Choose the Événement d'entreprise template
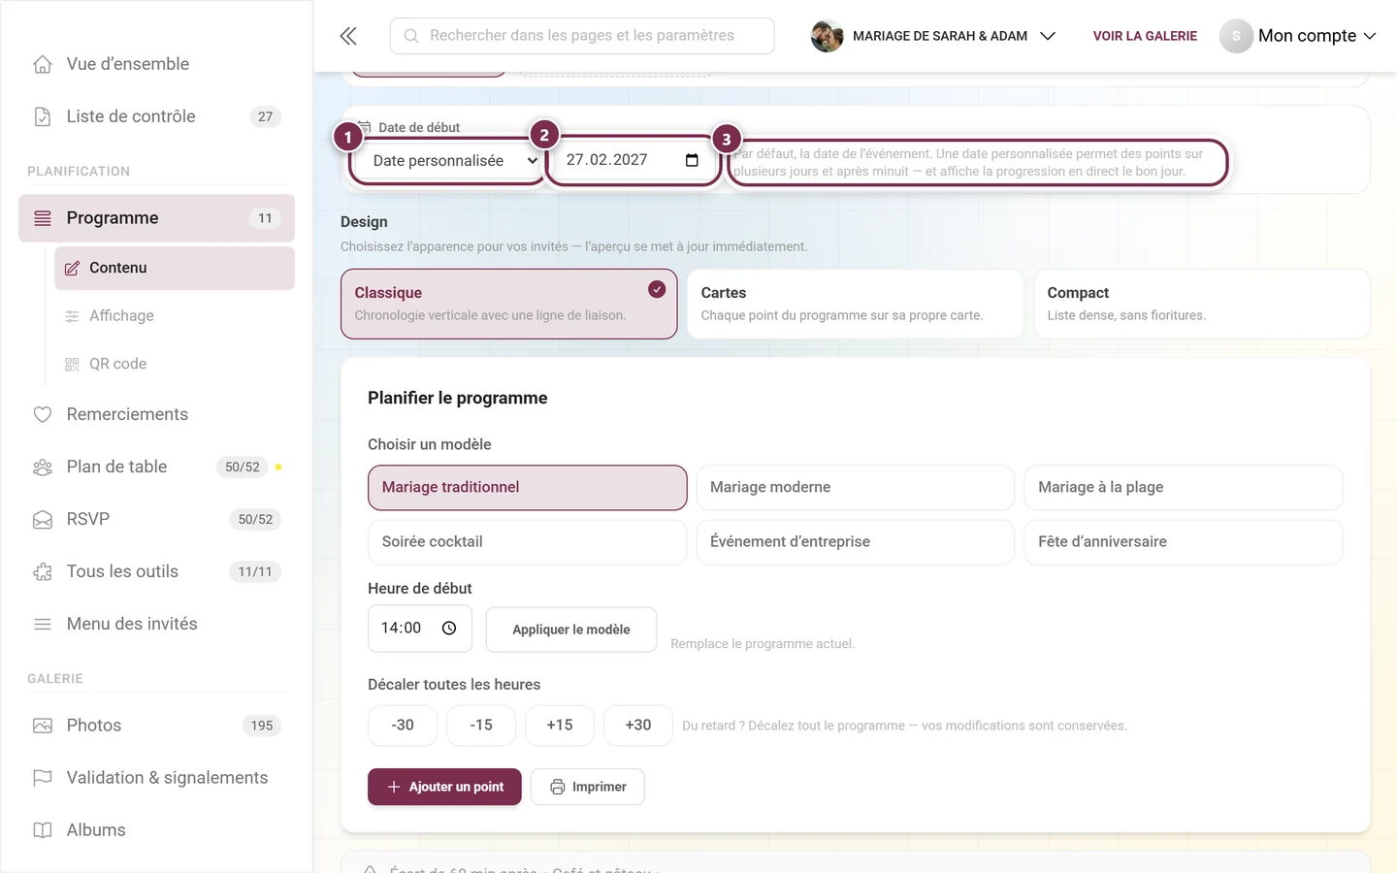The height and width of the screenshot is (873, 1397). [856, 542]
